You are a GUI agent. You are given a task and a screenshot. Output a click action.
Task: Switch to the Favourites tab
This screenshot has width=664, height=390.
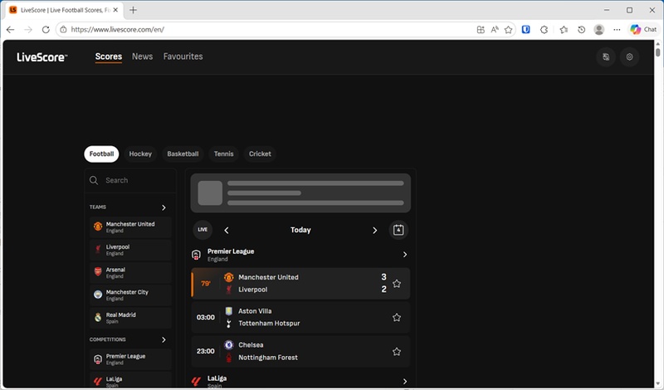183,56
